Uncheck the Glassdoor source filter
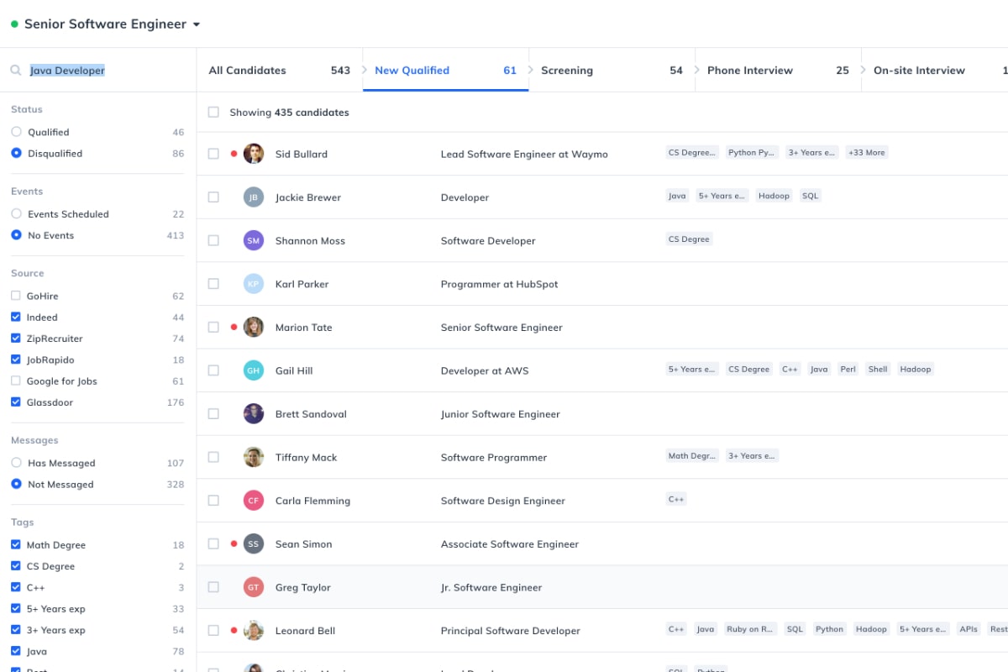 (x=16, y=402)
